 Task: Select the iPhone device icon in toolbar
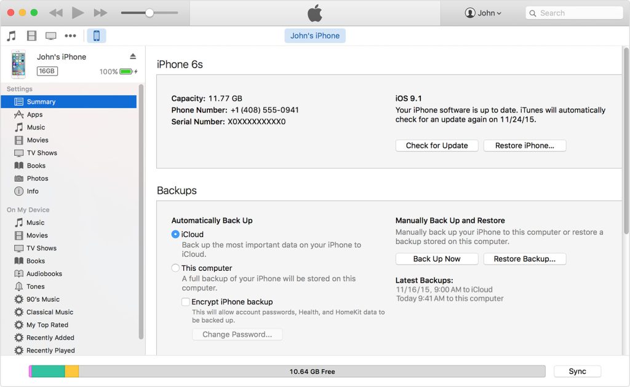tap(96, 35)
